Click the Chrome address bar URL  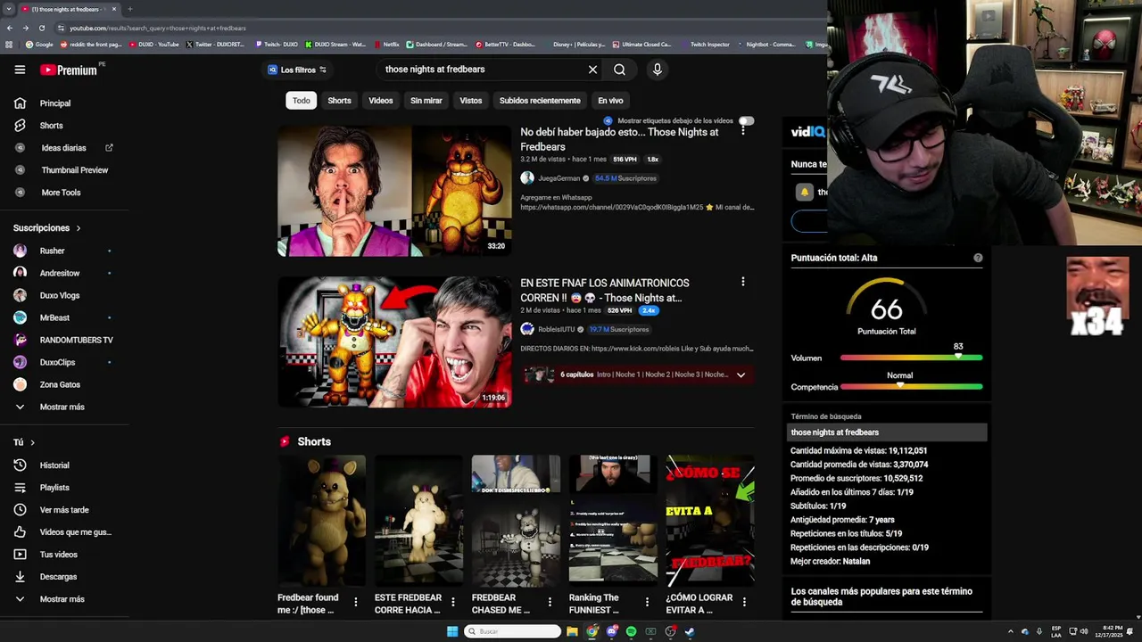157,28
